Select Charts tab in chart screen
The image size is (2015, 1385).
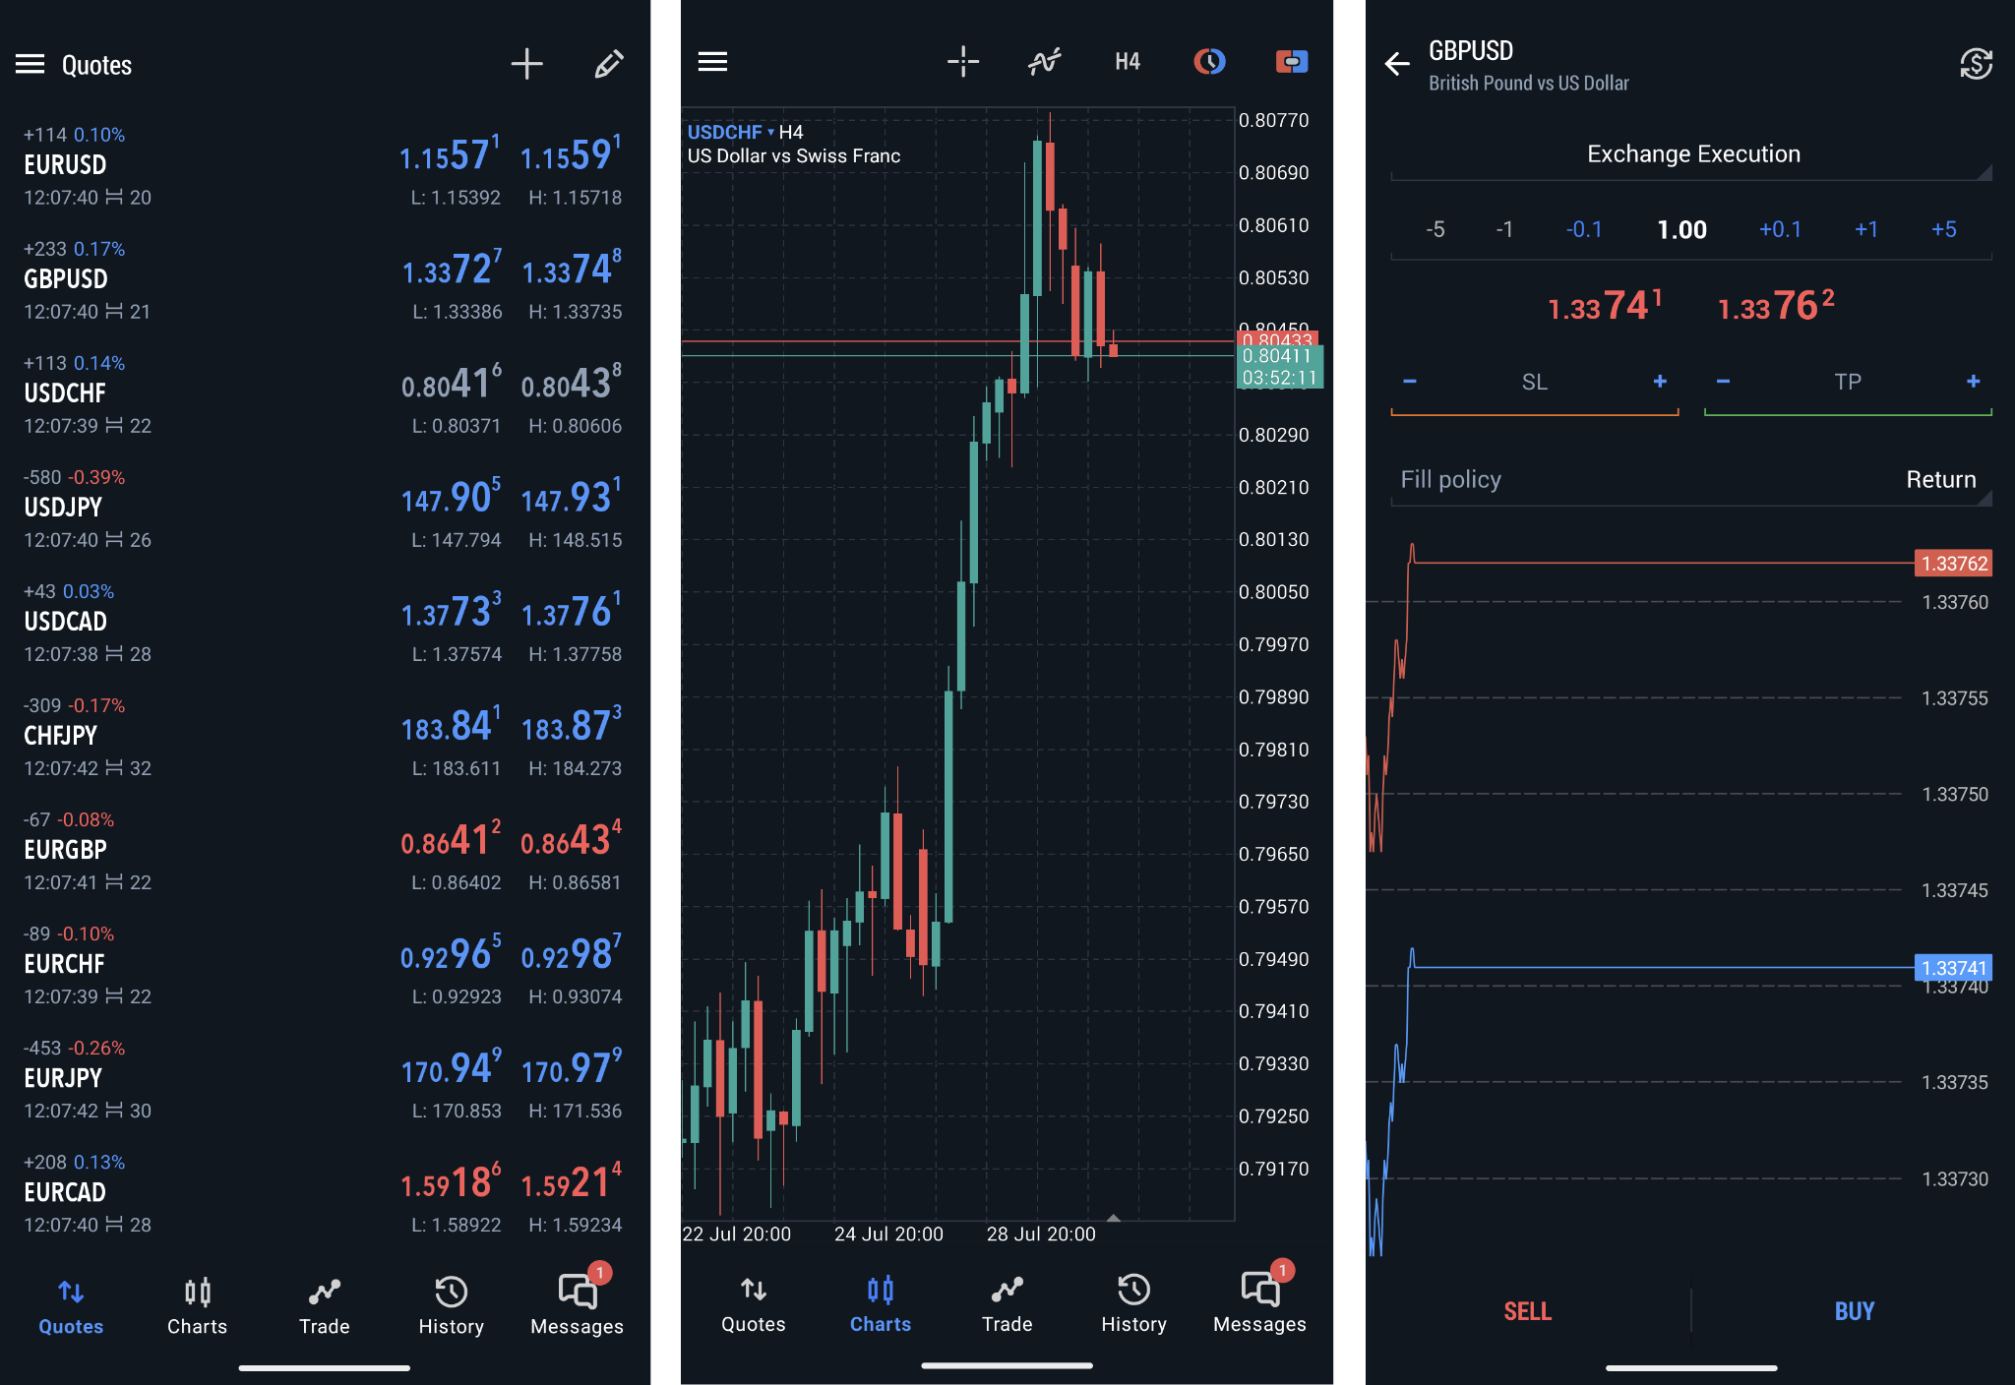click(x=881, y=1304)
